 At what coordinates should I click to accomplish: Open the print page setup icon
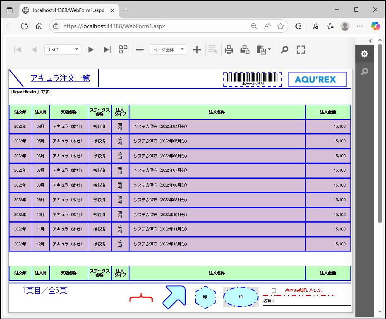(x=245, y=50)
